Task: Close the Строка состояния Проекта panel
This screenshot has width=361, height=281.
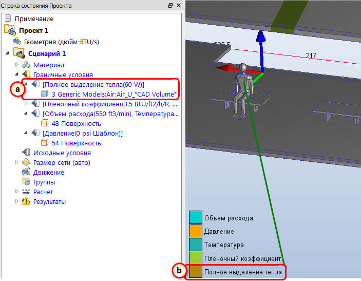Action: [x=179, y=5]
